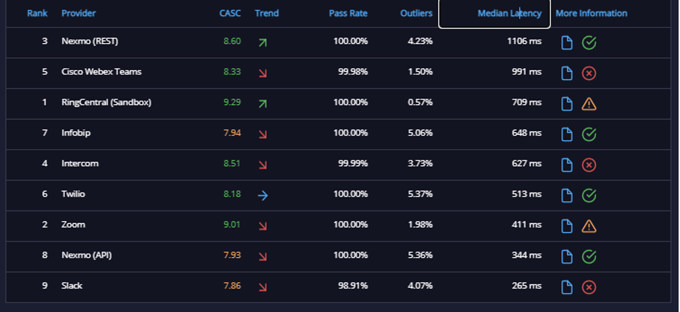Open the document icon for RingCentral (Sandbox)
The height and width of the screenshot is (312, 680).
[567, 104]
